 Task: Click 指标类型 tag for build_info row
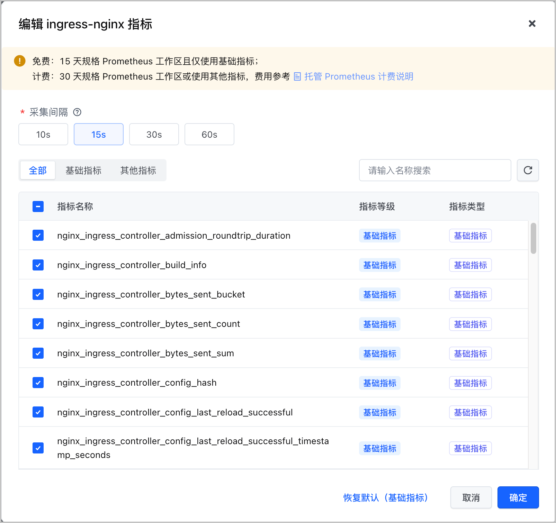470,265
